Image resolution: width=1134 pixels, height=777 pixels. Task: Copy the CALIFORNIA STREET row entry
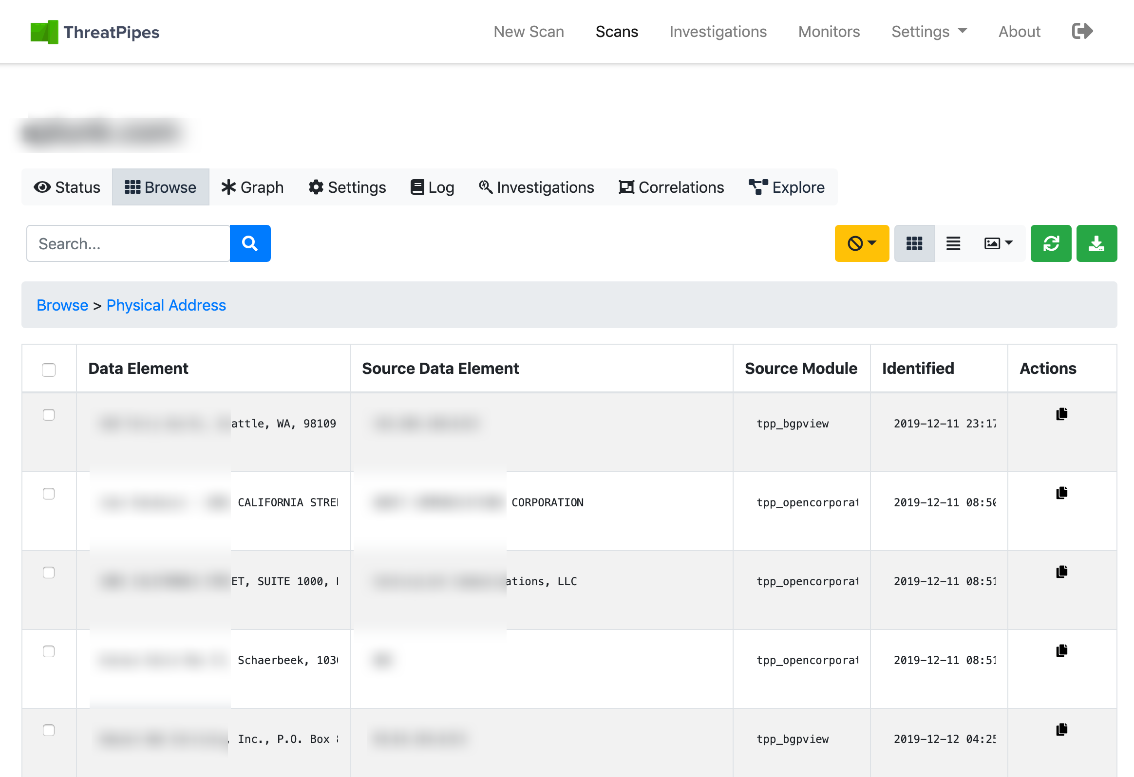tap(1061, 493)
